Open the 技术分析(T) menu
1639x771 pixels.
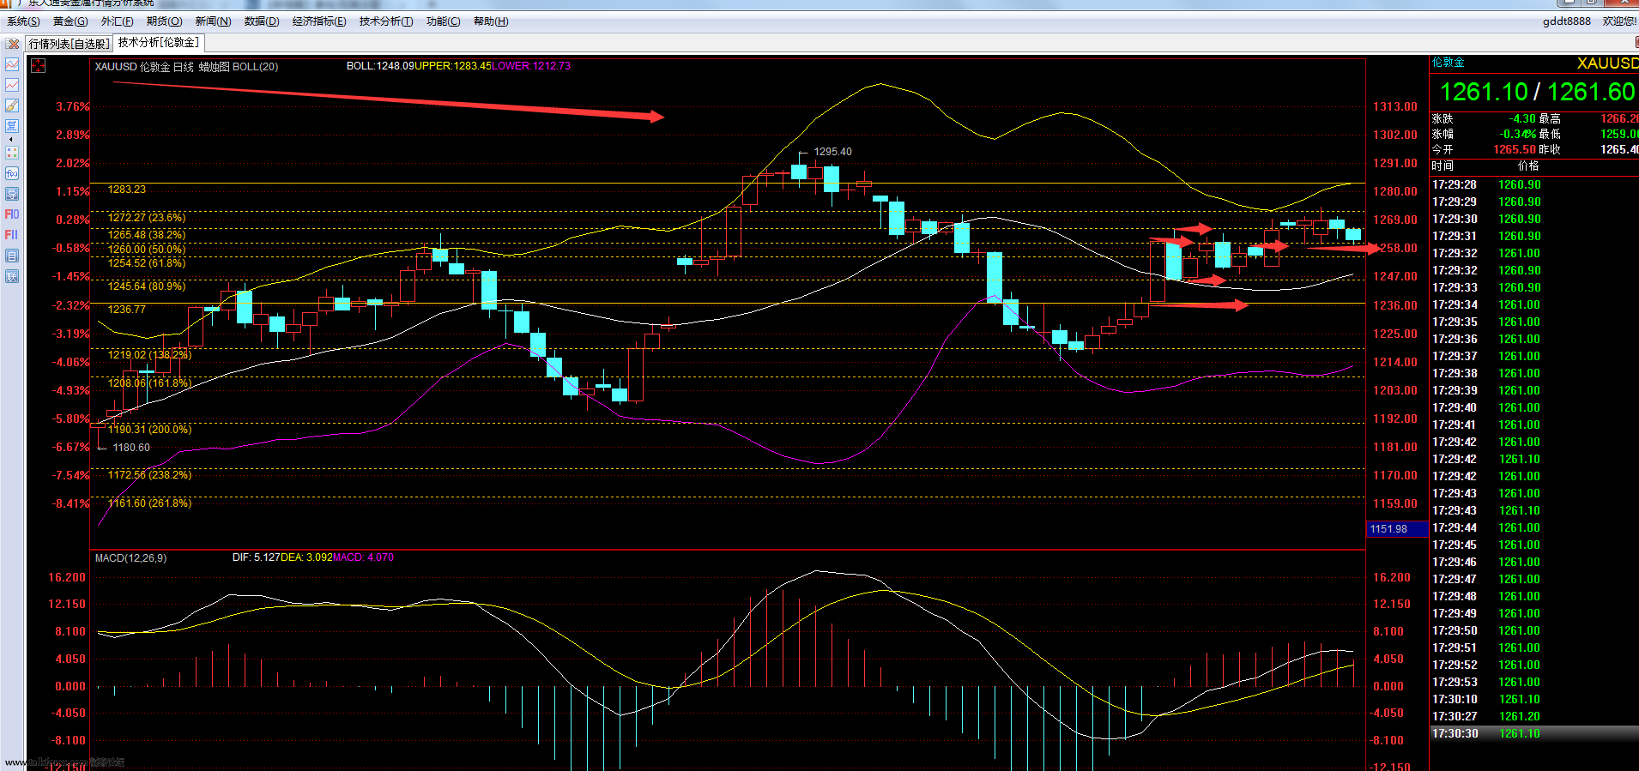pyautogui.click(x=386, y=21)
